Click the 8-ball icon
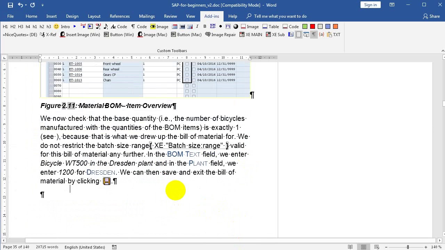This screenshot has height=250, width=445. [236, 26]
